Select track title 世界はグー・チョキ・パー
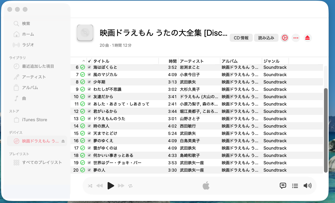335x203 pixels. (x=117, y=163)
